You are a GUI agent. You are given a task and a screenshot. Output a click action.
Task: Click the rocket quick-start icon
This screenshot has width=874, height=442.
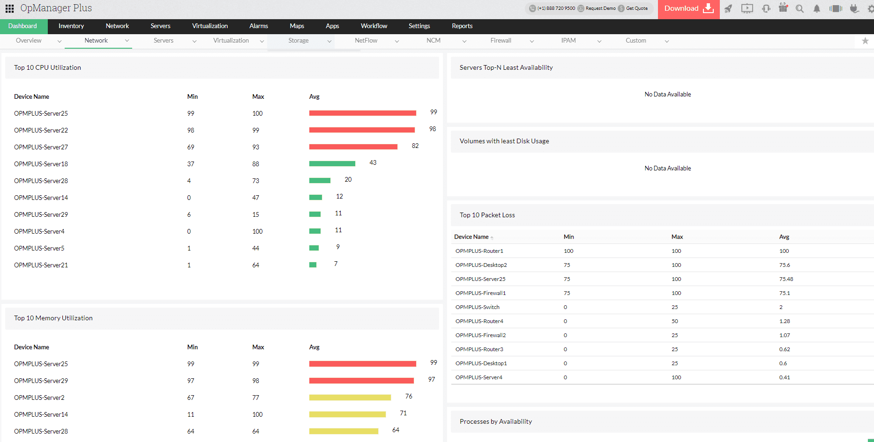click(x=728, y=8)
